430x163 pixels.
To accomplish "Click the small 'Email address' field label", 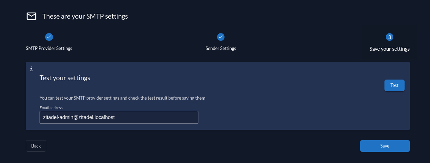I will (x=51, y=107).
